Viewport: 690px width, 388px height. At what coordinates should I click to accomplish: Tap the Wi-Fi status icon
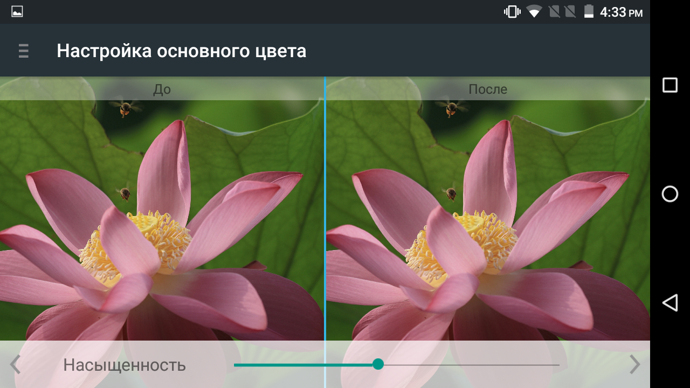pos(534,11)
